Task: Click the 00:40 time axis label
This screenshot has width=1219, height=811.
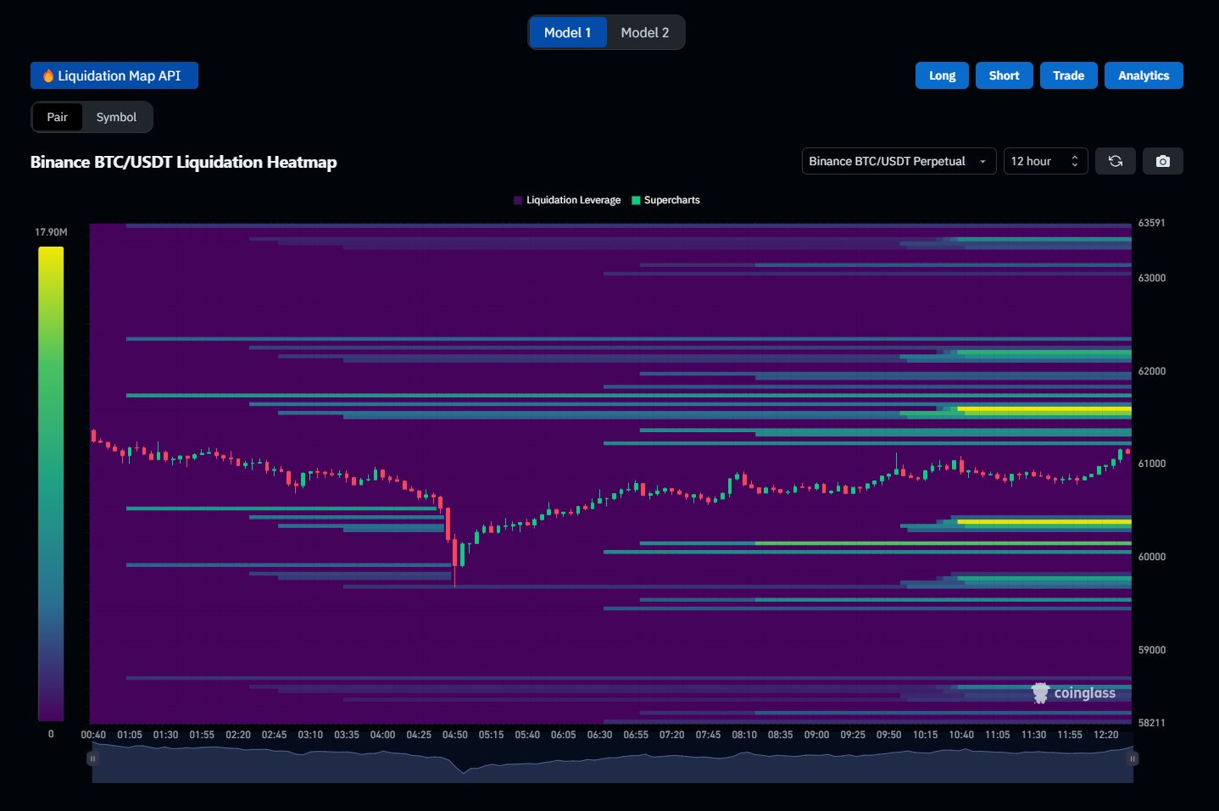Action: point(93,735)
